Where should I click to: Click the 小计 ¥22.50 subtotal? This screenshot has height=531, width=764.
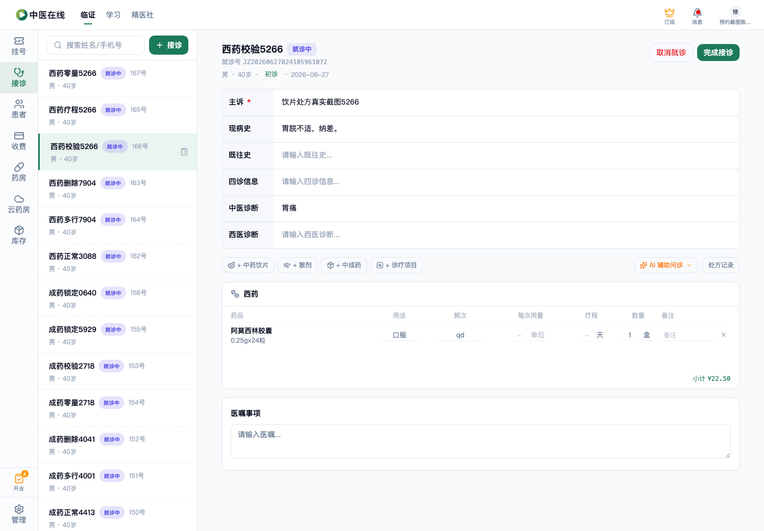pyautogui.click(x=711, y=379)
